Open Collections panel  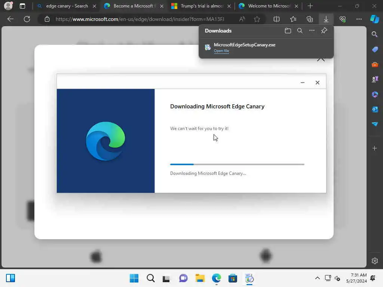[310, 19]
